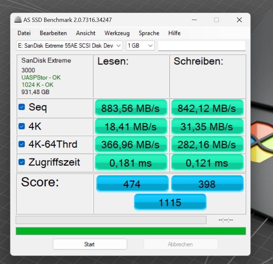This screenshot has height=264, width=273.
Task: Click the 4K read result 18,41 MB/s
Action: click(x=131, y=127)
